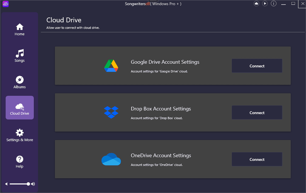Click 'Allow user to connect with cloud drive.' text

coord(73,28)
